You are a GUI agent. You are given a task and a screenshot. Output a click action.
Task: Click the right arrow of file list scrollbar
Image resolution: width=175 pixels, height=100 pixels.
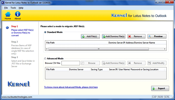click(165, 49)
